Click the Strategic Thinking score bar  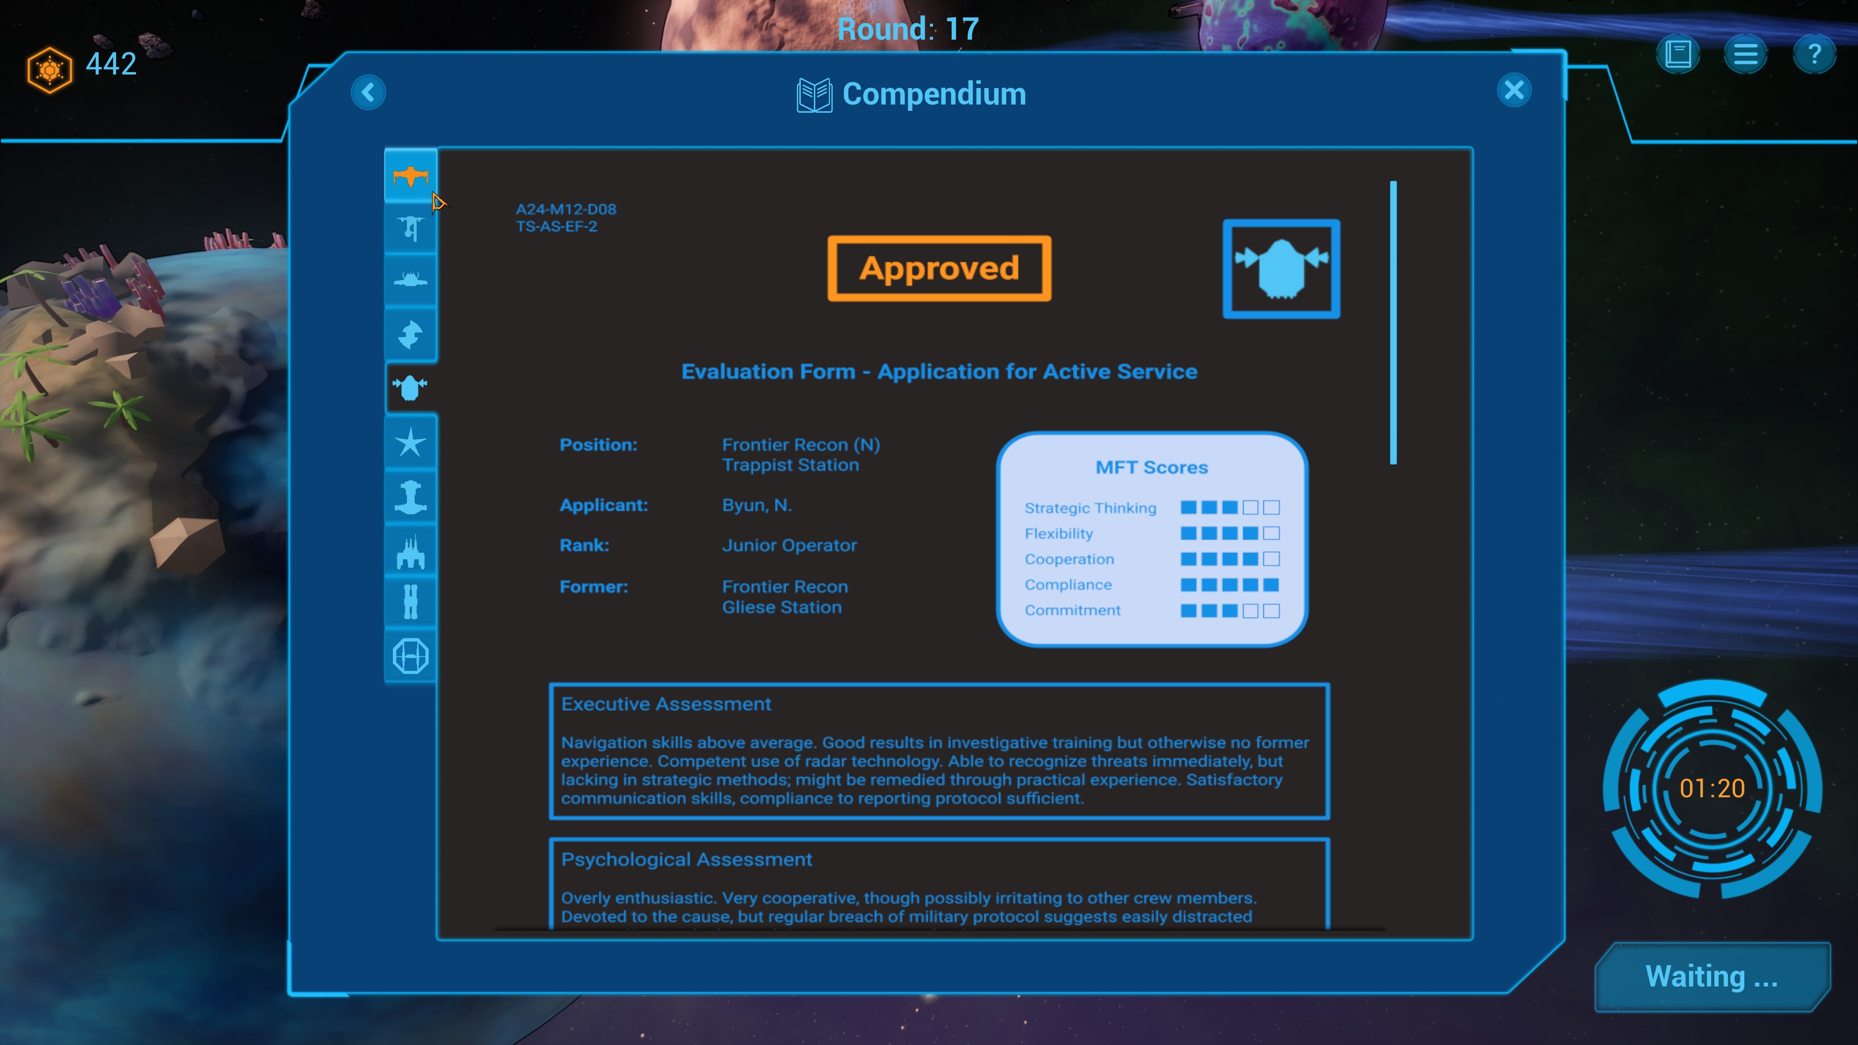1230,508
